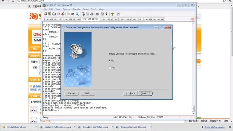This screenshot has height=131, width=233.
Task: Click the Cancel button in Oracle dialog
Action: 72,93
